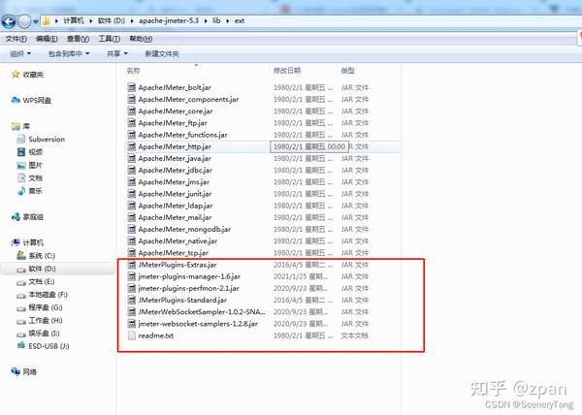Open the 查看(V) menu

click(x=78, y=39)
